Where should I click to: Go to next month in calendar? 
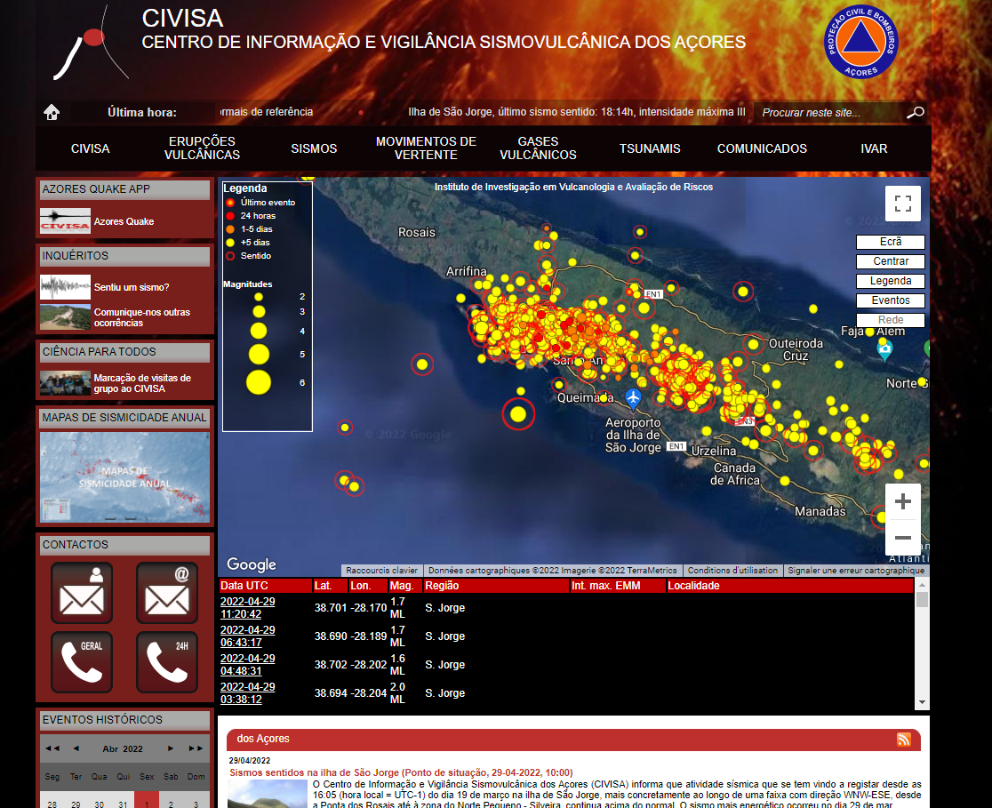172,748
